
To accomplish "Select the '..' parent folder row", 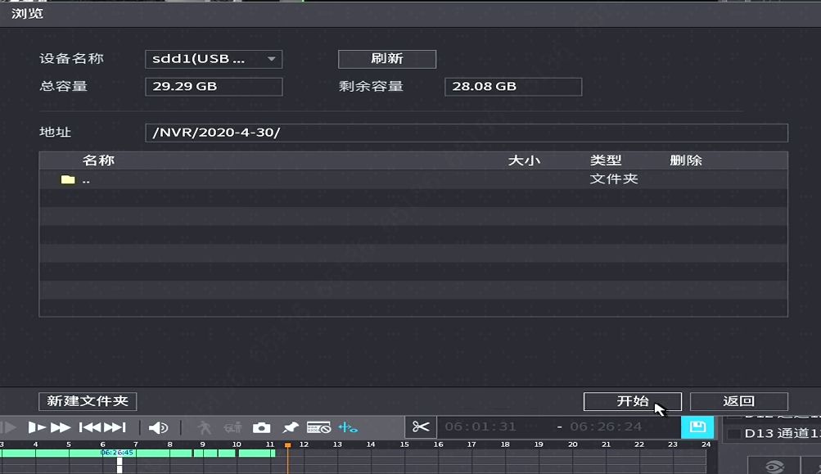I will [413, 179].
